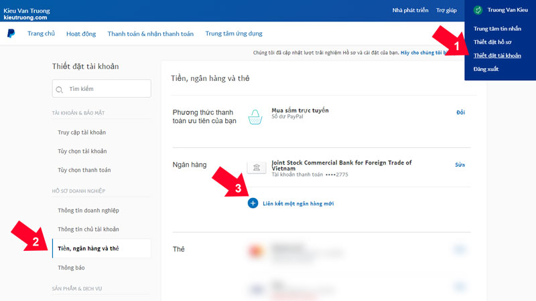Click Liên kết một ngân hàng mới link
The width and height of the screenshot is (536, 301).
[x=298, y=203]
